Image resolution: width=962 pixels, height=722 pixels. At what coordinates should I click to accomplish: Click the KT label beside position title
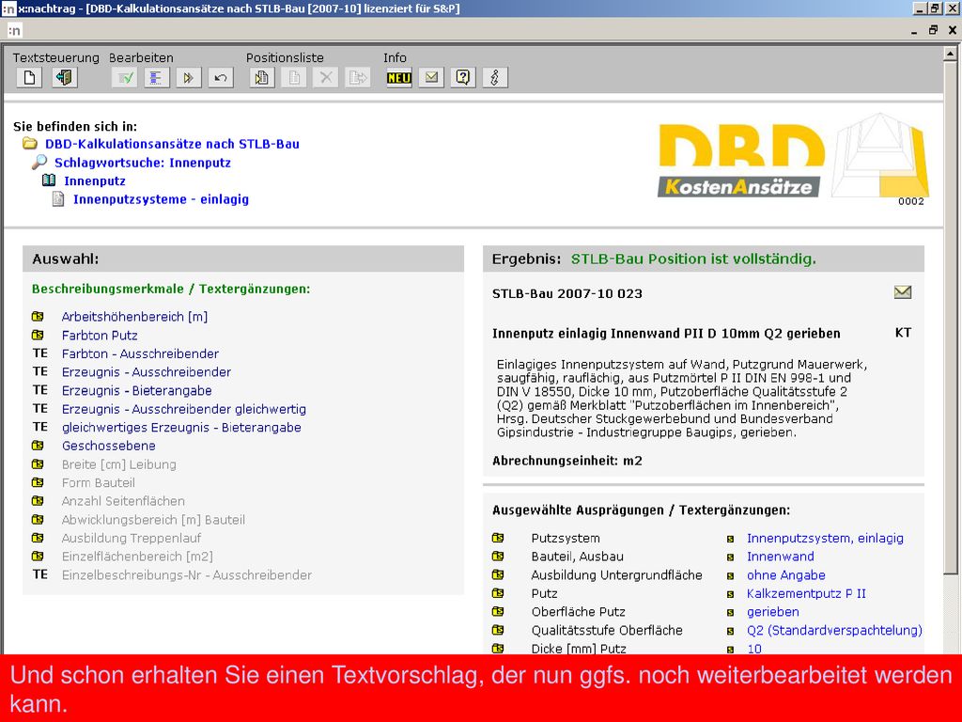[903, 333]
